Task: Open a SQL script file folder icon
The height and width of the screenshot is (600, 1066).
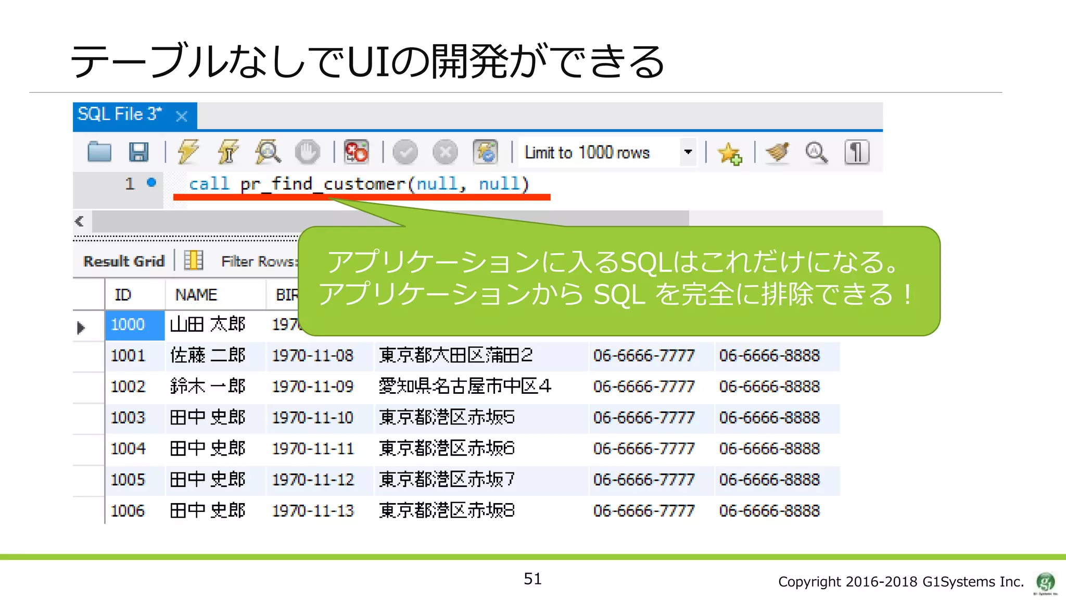Action: [x=99, y=152]
